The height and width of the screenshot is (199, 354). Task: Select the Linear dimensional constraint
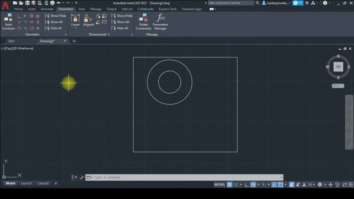point(75,20)
